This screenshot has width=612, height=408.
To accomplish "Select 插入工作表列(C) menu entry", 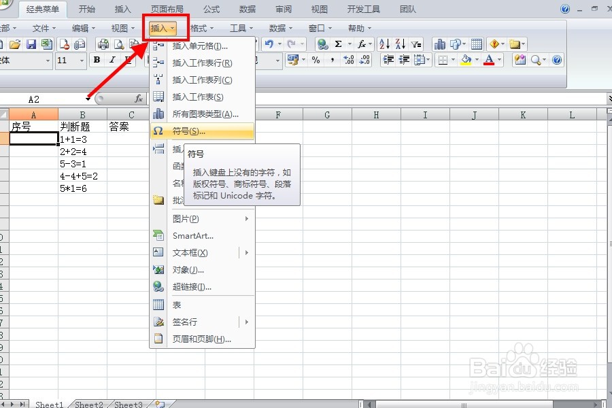I will point(202,80).
